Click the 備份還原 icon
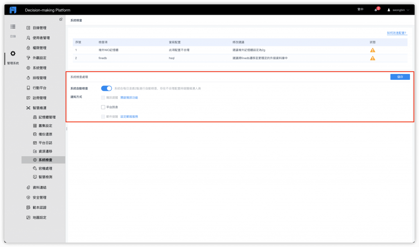Viewport: 419px width, 247px height. pos(35,134)
